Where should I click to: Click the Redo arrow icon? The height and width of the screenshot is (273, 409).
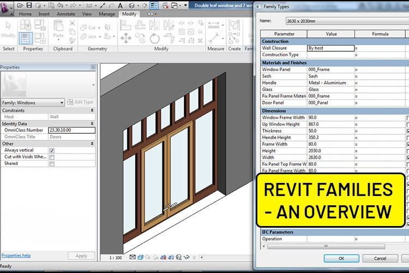pos(73,5)
